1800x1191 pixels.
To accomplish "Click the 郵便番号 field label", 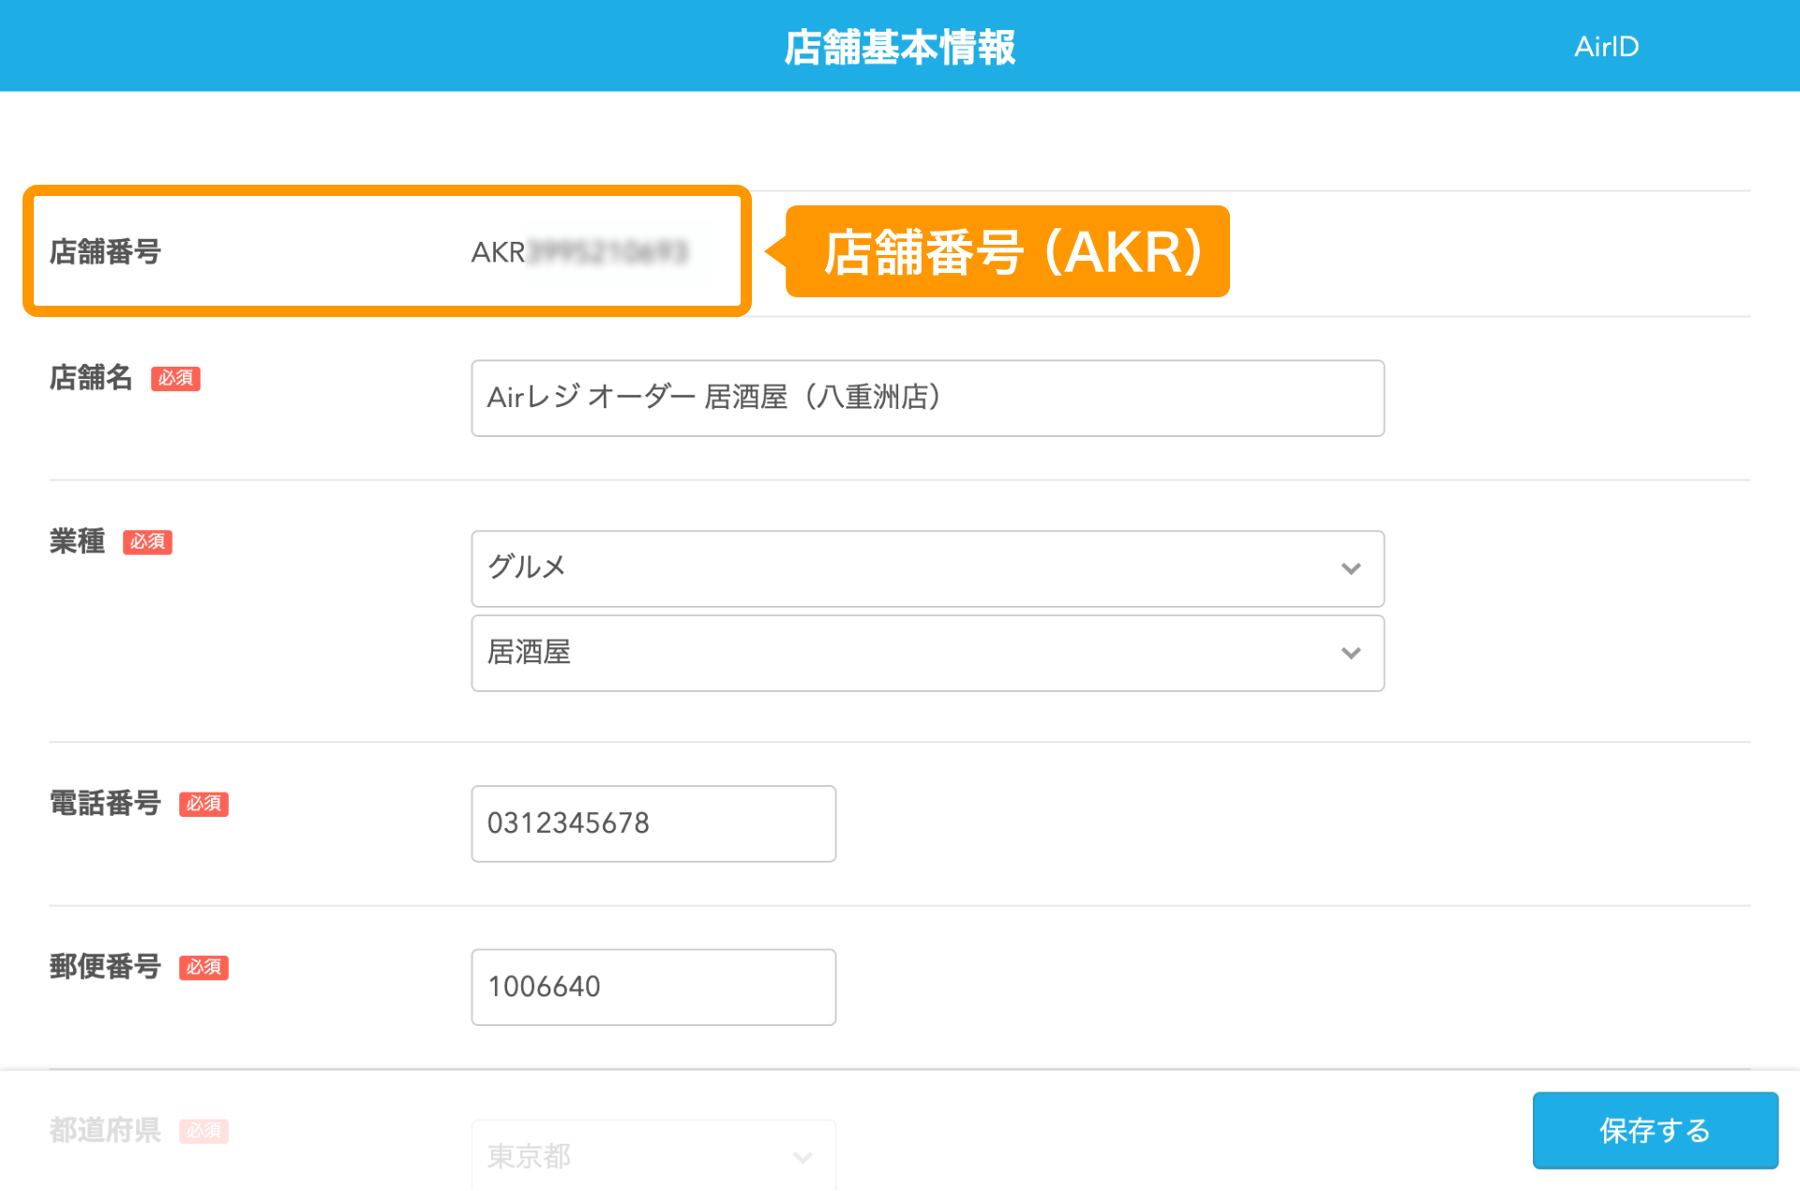I will (105, 967).
